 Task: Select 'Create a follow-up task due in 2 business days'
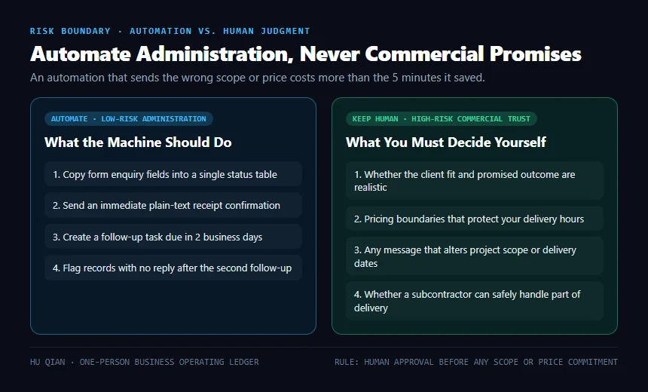click(x=173, y=237)
